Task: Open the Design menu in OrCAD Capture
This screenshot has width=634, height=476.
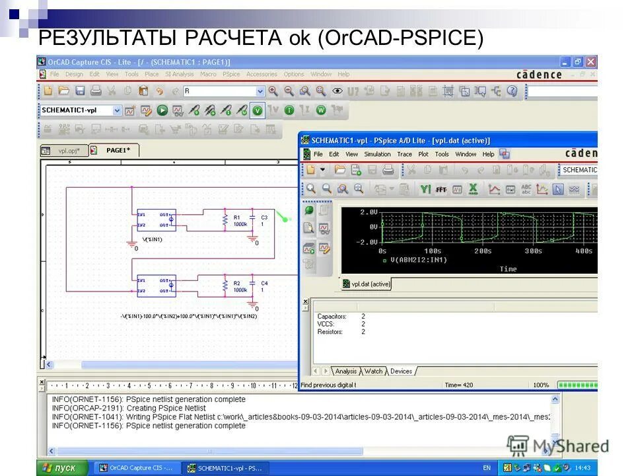Action: coord(74,74)
